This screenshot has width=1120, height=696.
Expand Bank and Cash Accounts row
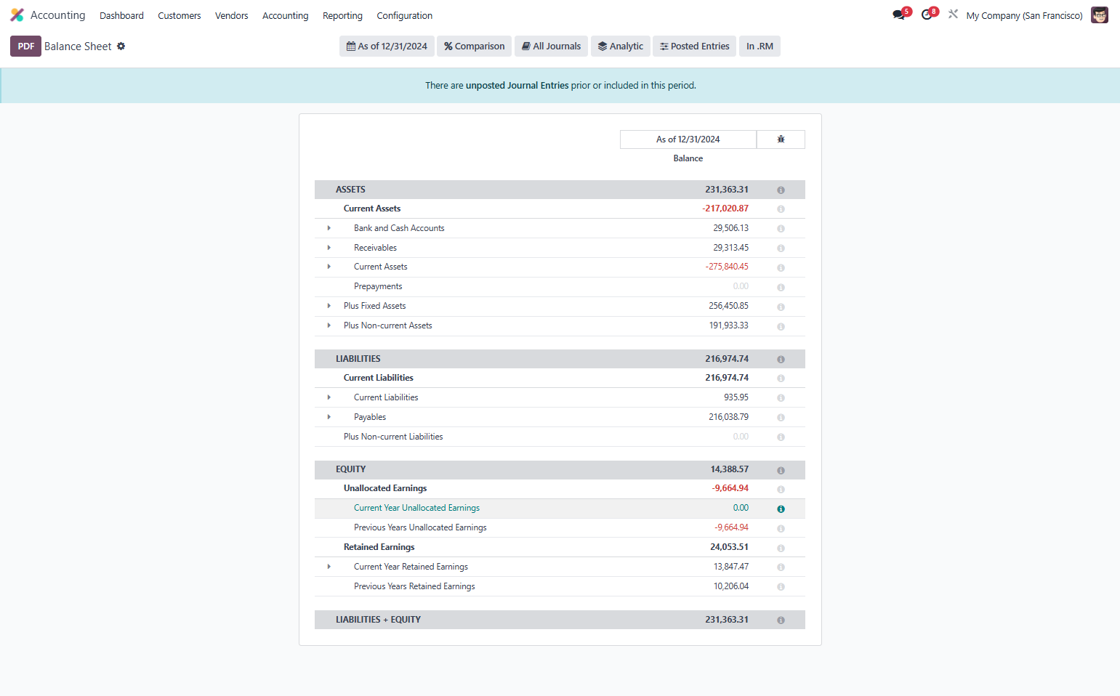pos(329,228)
